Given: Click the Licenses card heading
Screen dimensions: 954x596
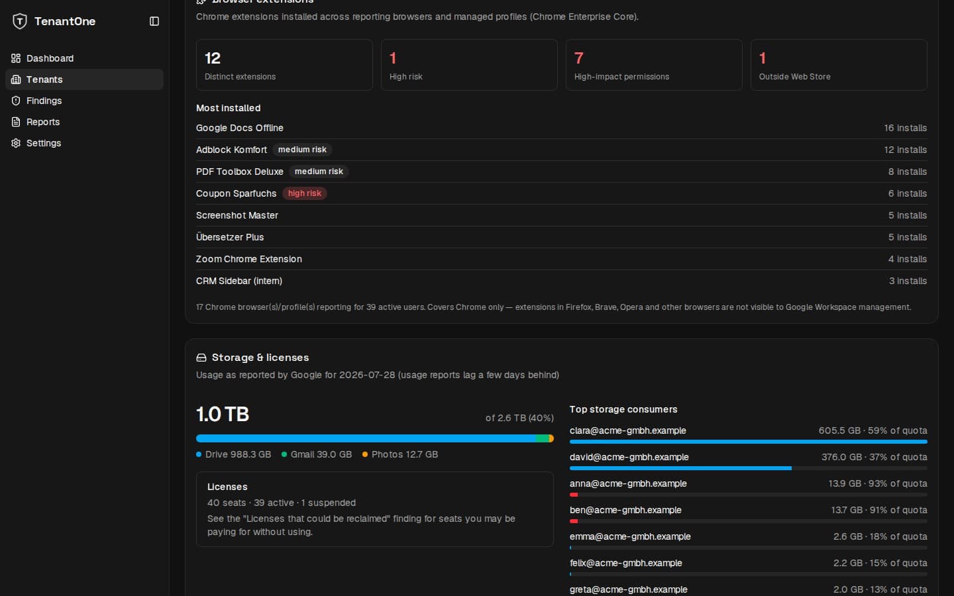Looking at the screenshot, I should pyautogui.click(x=227, y=487).
